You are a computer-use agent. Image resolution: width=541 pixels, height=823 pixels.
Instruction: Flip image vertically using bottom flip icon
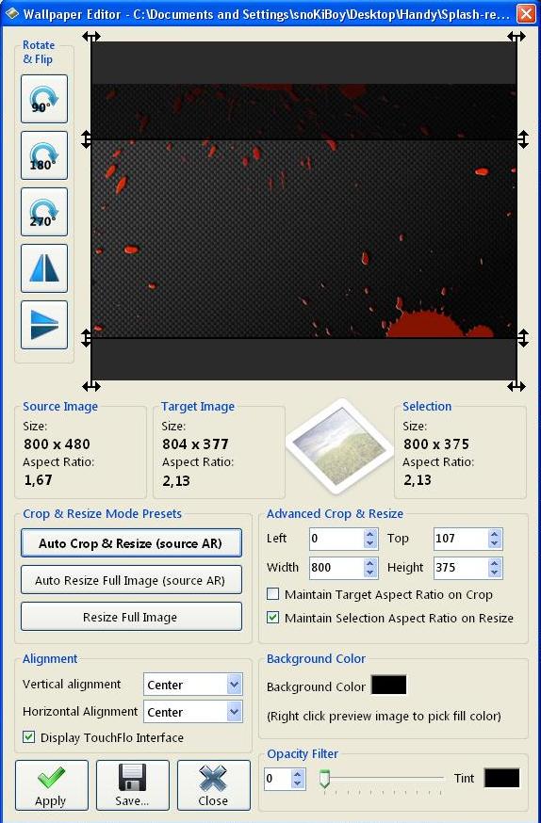(x=44, y=325)
